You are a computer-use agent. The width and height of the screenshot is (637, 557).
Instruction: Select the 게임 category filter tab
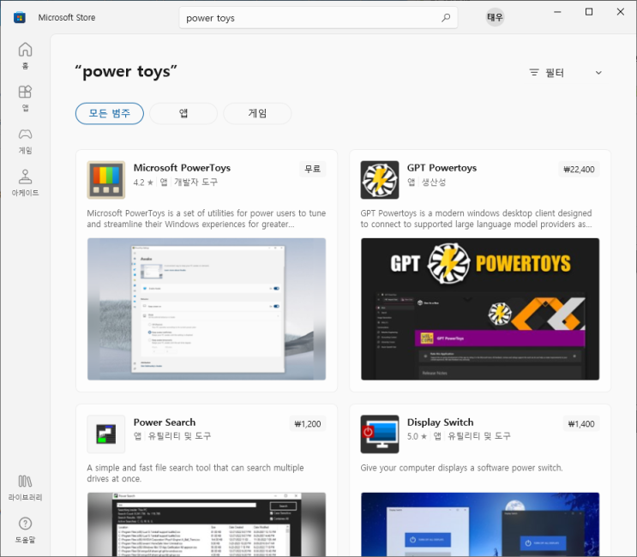(x=257, y=113)
